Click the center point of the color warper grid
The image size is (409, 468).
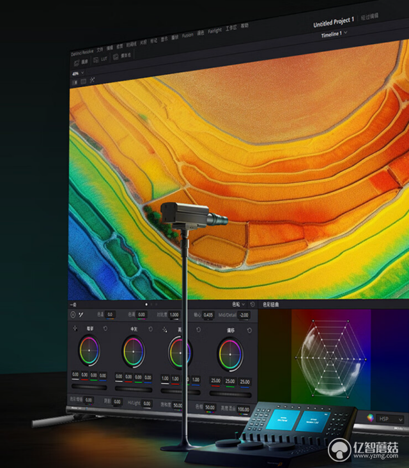click(330, 359)
